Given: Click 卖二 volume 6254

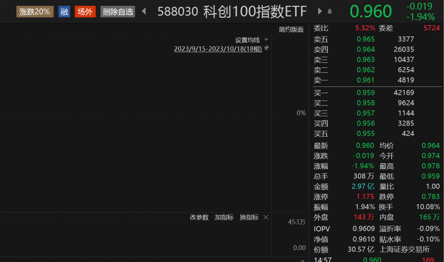Looking at the screenshot, I should 406,70.
